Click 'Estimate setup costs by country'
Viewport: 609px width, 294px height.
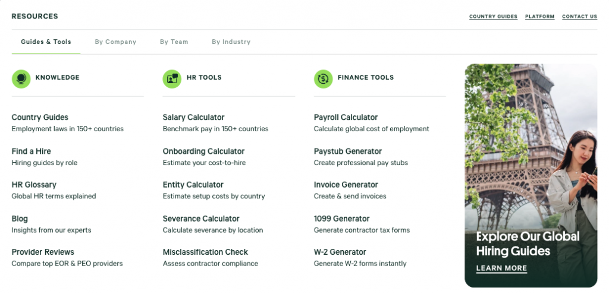coord(214,196)
